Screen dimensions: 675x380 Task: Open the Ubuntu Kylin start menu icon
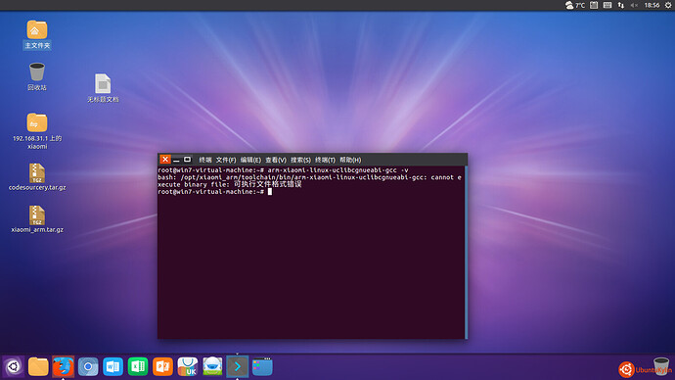coord(14,366)
